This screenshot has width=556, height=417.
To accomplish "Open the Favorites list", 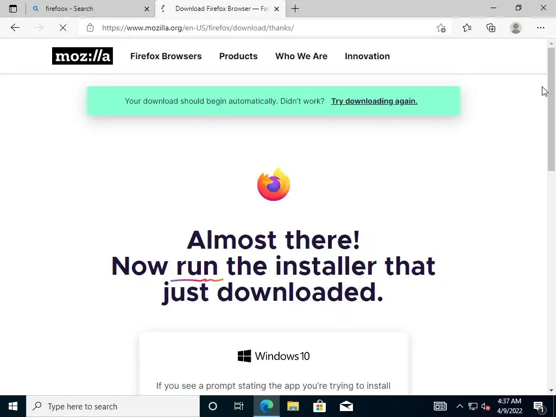I will click(467, 28).
